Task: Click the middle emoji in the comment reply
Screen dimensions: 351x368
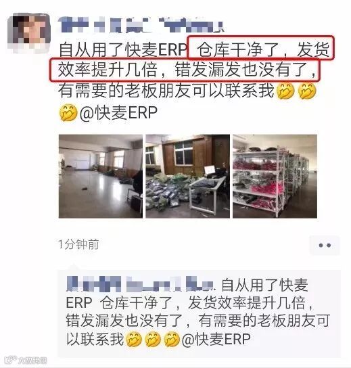Action: click(153, 340)
